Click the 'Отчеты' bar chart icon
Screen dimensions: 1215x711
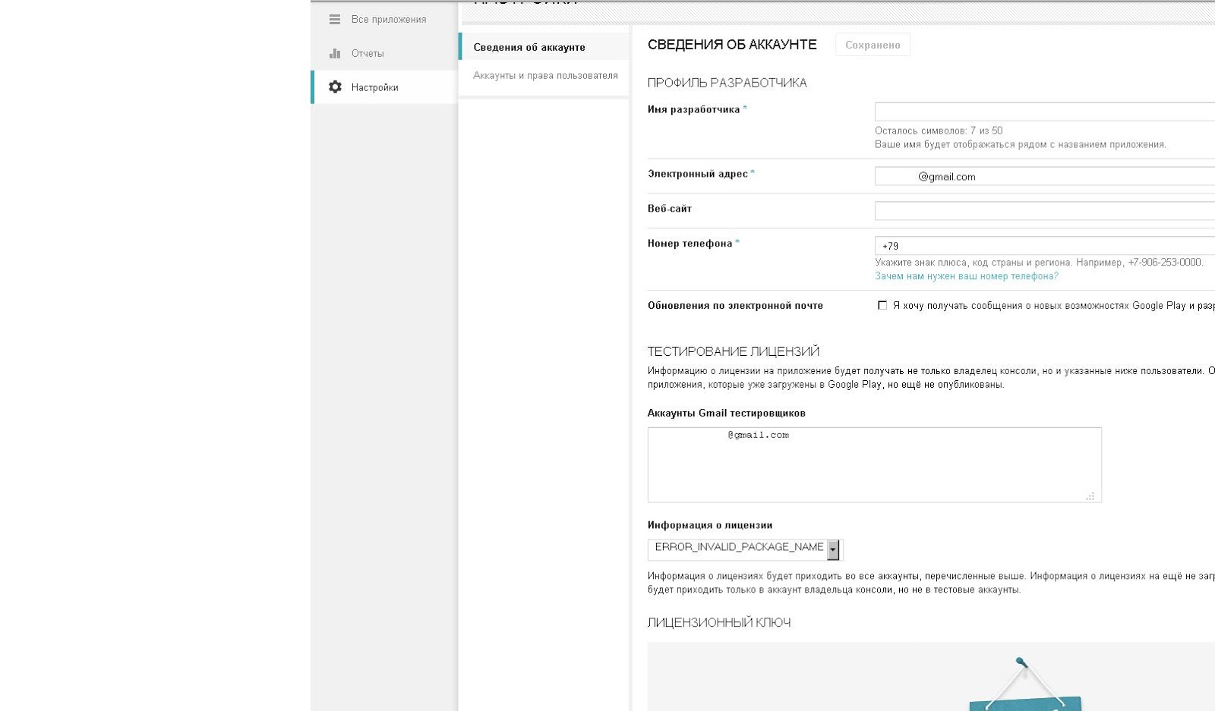[335, 53]
